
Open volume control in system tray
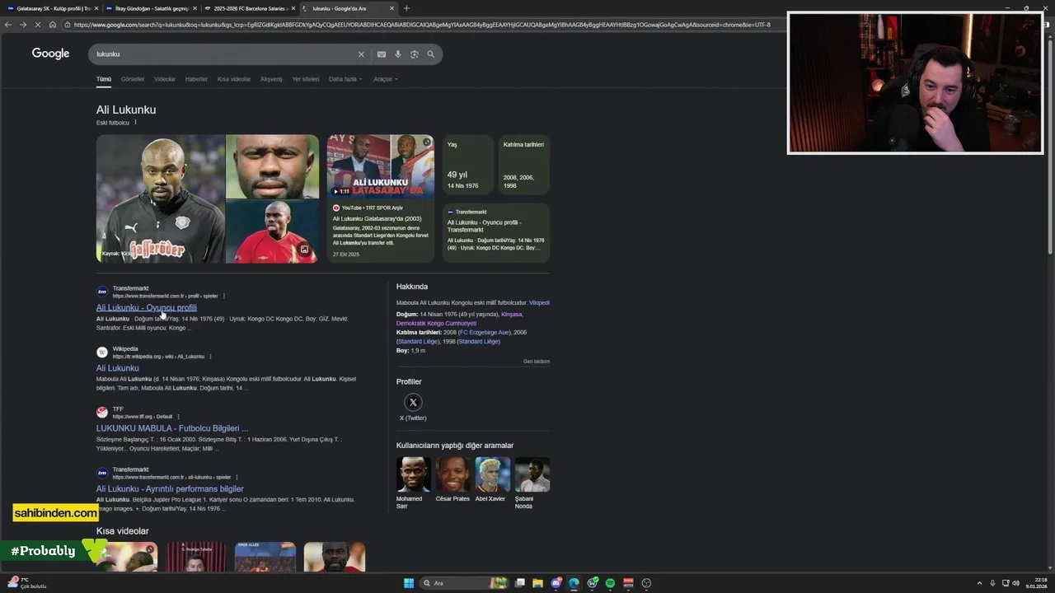pyautogui.click(x=1015, y=583)
